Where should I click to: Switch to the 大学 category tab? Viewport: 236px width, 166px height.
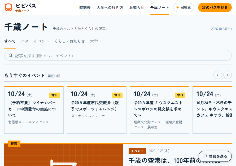pos(94,41)
